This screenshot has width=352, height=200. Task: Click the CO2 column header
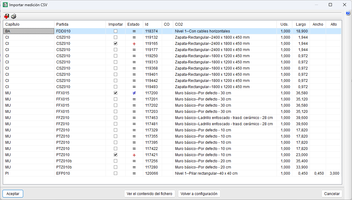(225, 24)
